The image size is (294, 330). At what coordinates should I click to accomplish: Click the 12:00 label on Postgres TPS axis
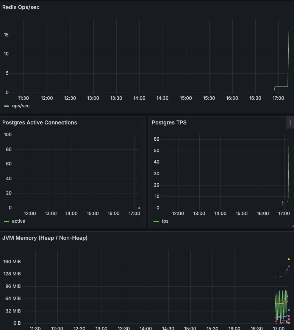[178, 214]
